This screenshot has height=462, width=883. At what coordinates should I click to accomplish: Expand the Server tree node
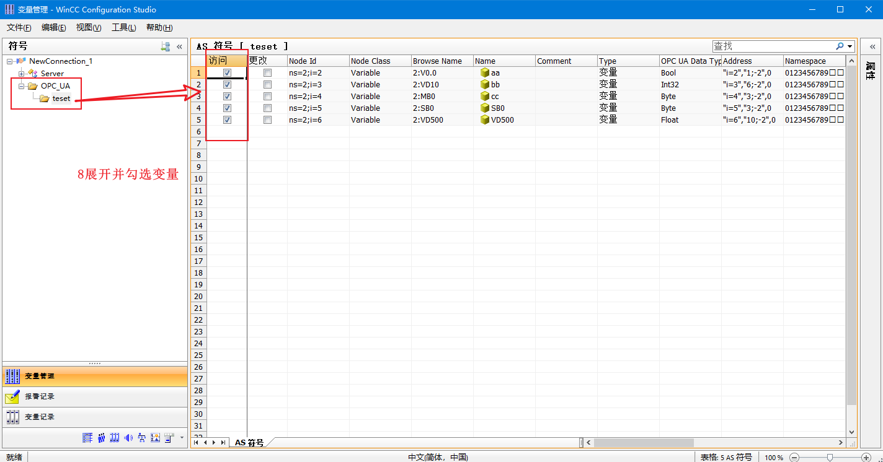(22, 74)
